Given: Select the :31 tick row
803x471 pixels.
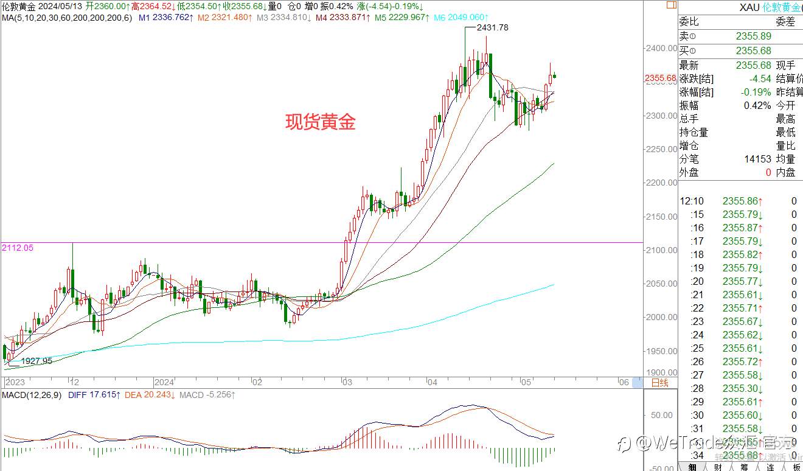Looking at the screenshot, I should pyautogui.click(x=740, y=428).
